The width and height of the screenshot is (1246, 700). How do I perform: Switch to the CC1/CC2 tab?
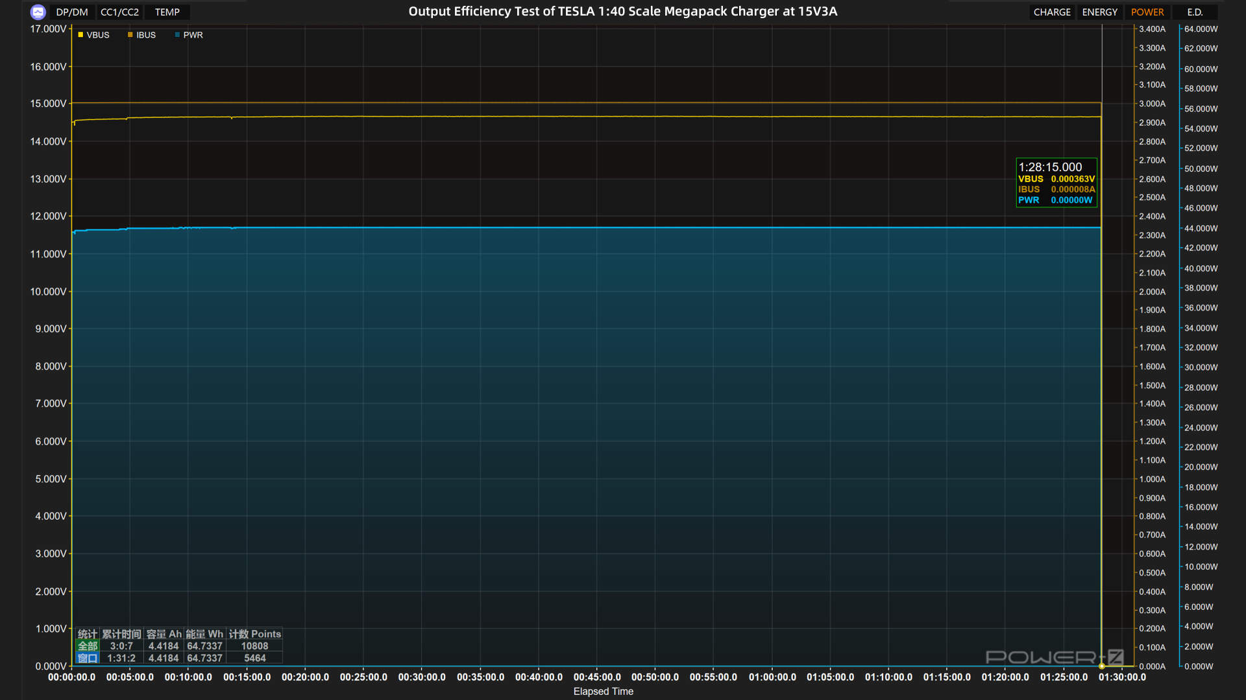click(119, 12)
